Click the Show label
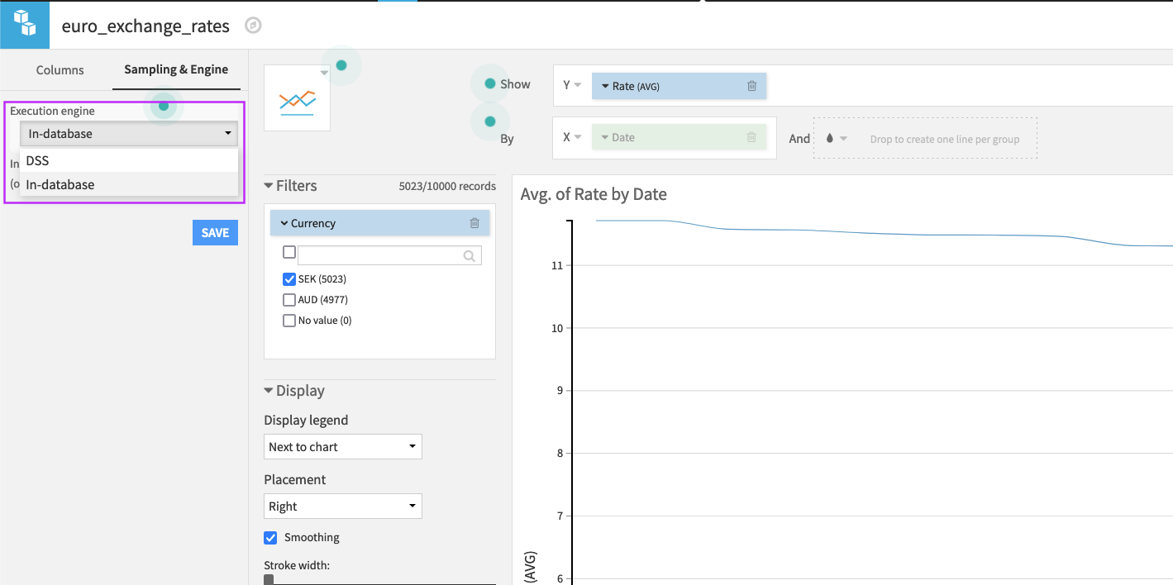Image resolution: width=1173 pixels, height=585 pixels. point(515,84)
